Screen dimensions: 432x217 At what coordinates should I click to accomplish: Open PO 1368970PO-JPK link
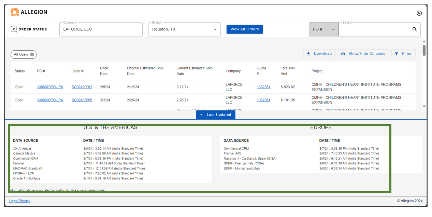(x=50, y=87)
